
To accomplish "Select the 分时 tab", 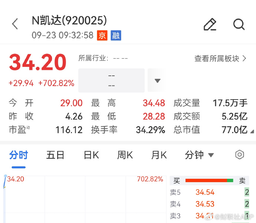I will click(x=19, y=155).
